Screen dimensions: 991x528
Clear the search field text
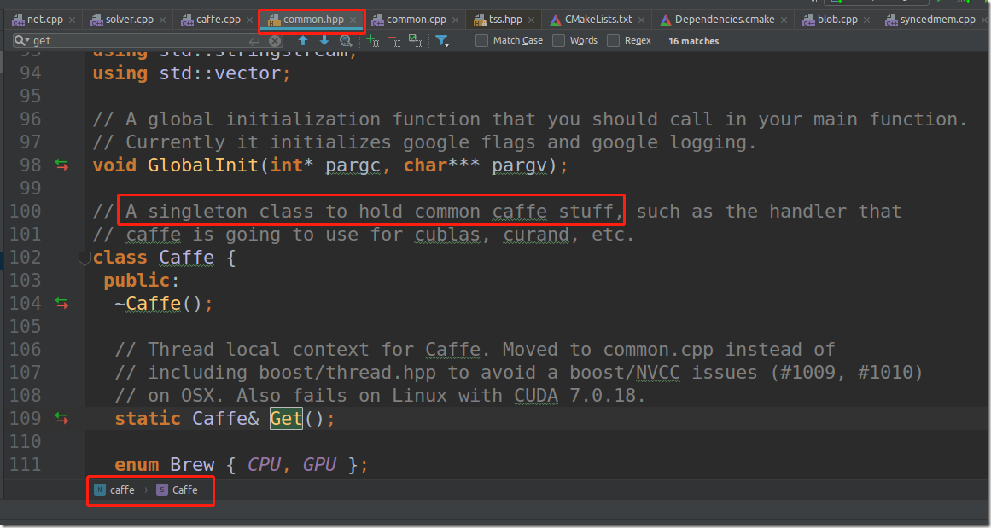coord(276,41)
